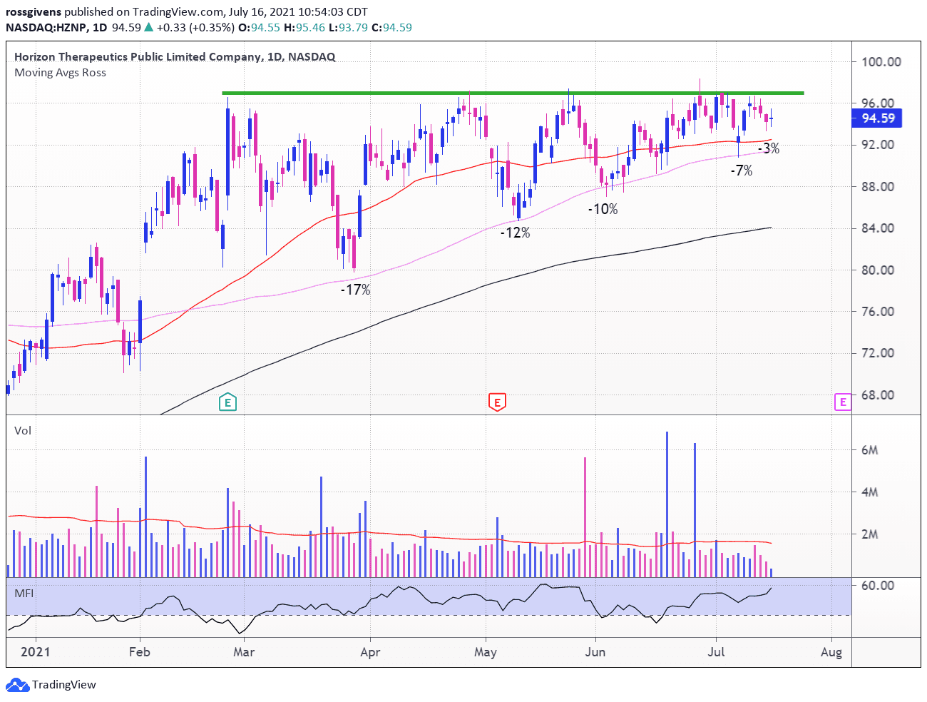Click the -17% pullback annotation
927x702 pixels.
coord(354,290)
